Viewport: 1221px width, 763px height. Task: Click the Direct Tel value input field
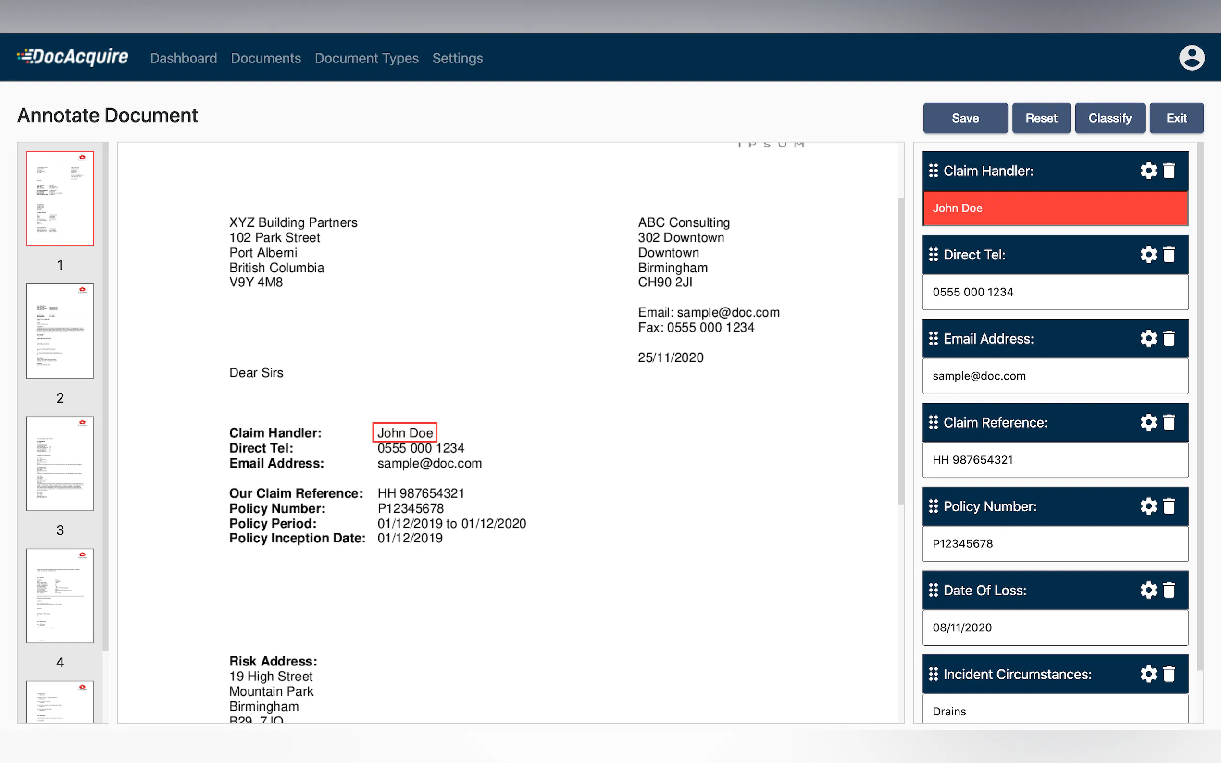coord(1055,292)
